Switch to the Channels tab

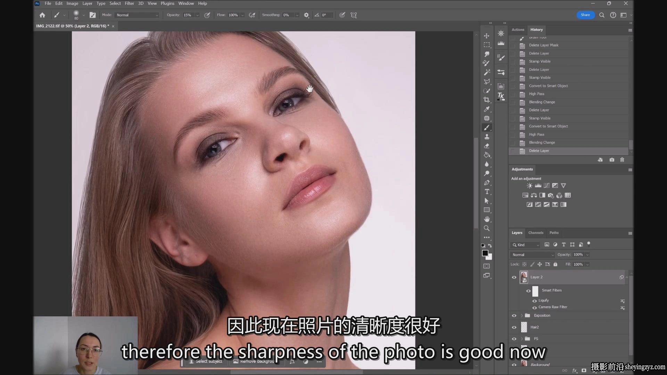pos(536,233)
